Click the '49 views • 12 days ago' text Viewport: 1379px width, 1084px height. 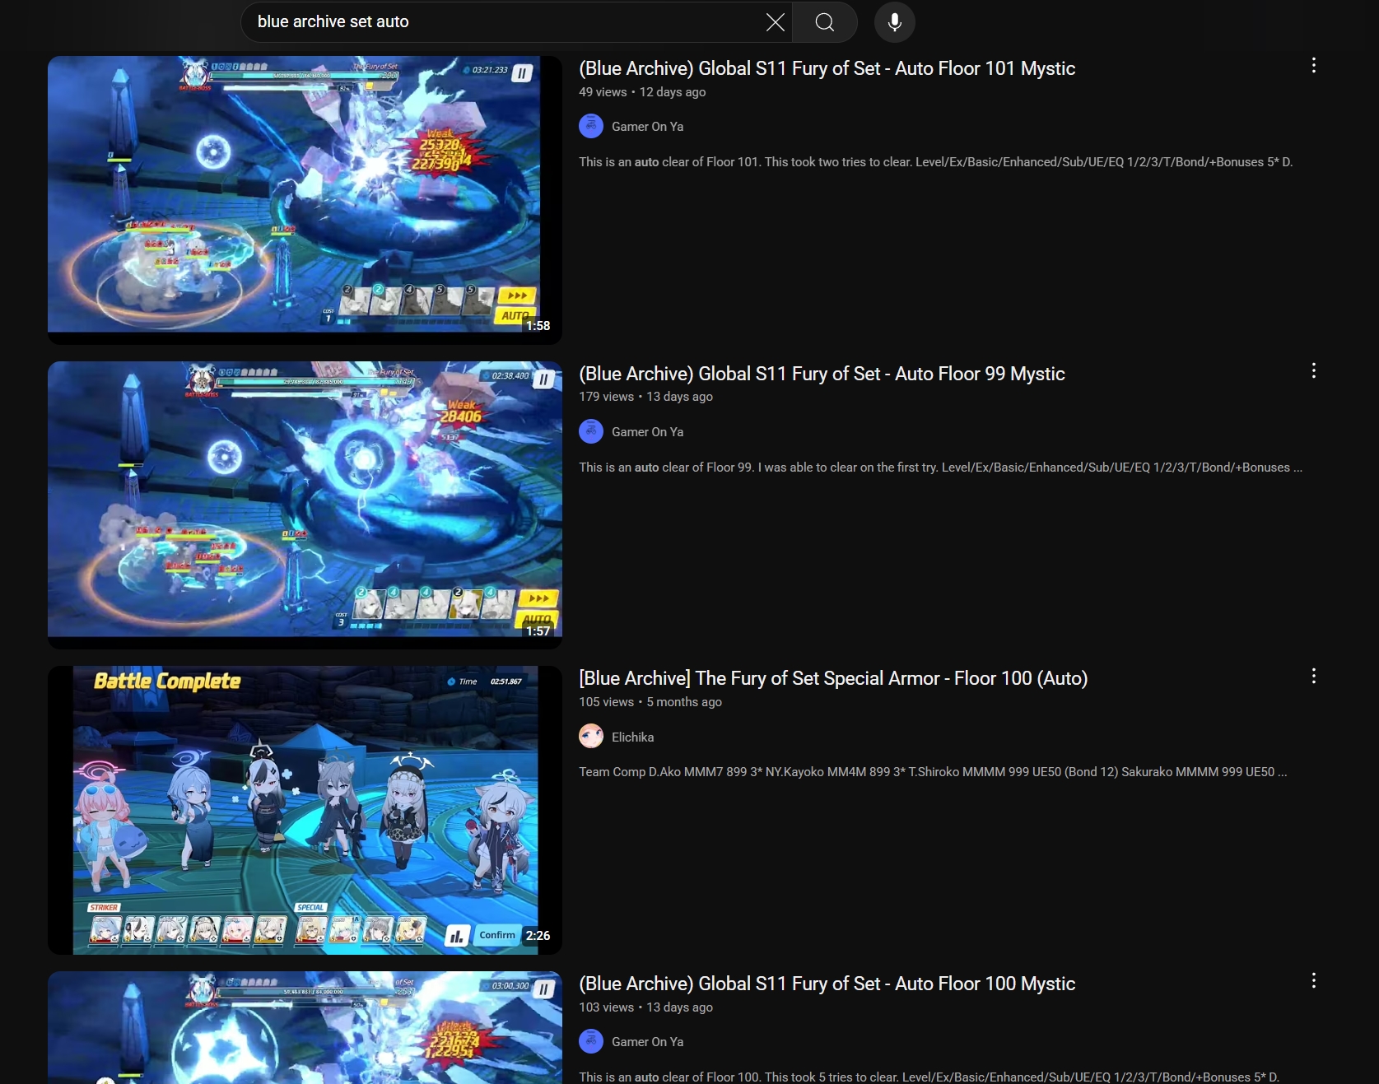(x=642, y=92)
